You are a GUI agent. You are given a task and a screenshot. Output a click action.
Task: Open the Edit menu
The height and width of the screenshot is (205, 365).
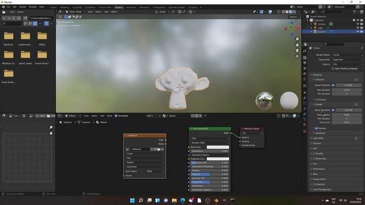[x=15, y=7]
